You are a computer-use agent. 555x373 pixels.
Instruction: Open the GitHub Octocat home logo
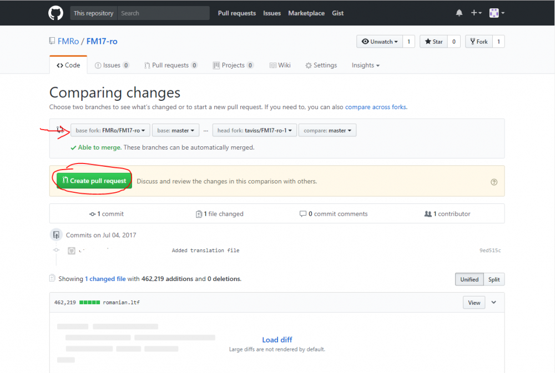click(56, 13)
